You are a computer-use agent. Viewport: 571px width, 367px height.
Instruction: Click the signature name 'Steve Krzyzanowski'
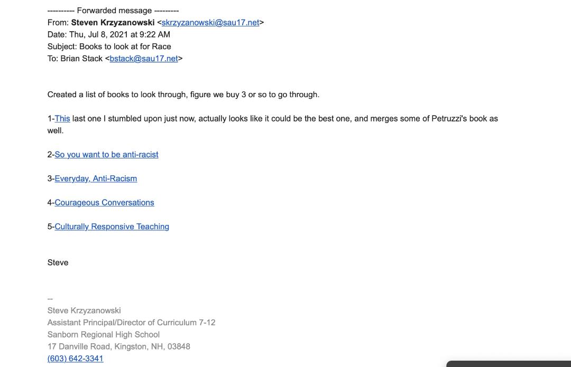(84, 310)
